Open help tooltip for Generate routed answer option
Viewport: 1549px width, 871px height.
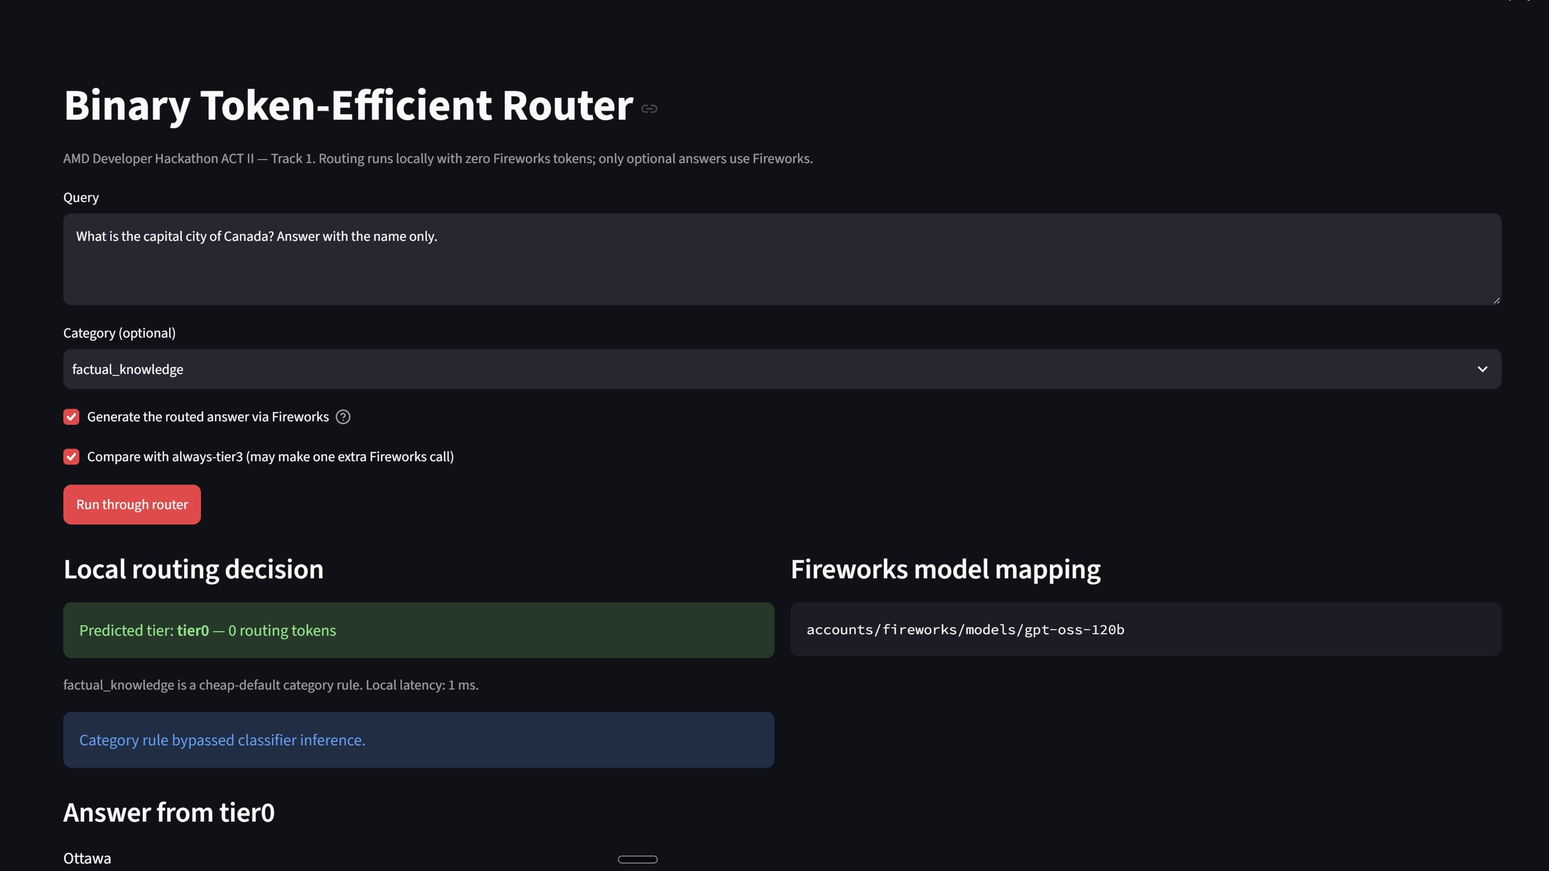point(343,417)
